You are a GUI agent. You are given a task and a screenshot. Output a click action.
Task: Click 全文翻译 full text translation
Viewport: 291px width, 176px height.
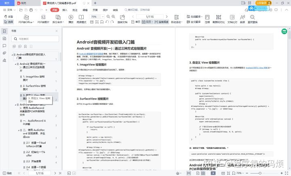tap(194, 22)
